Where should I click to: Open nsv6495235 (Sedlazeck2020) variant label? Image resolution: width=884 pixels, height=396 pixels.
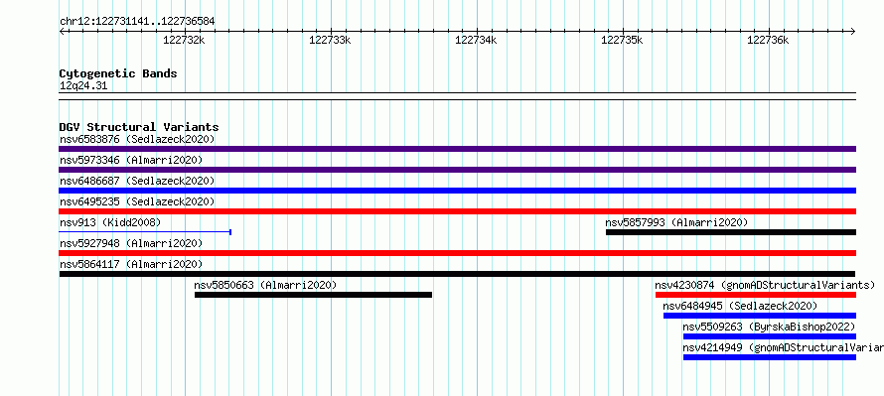tap(137, 201)
